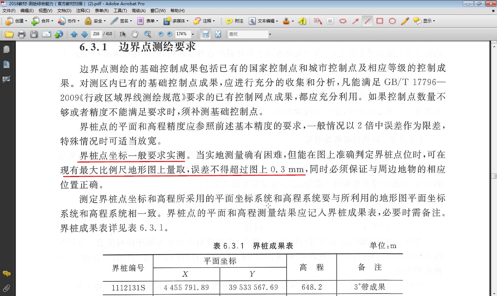Image resolution: width=497 pixels, height=296 pixels.
Task: Open the attachments panel via paperclip icon
Action: (6, 288)
